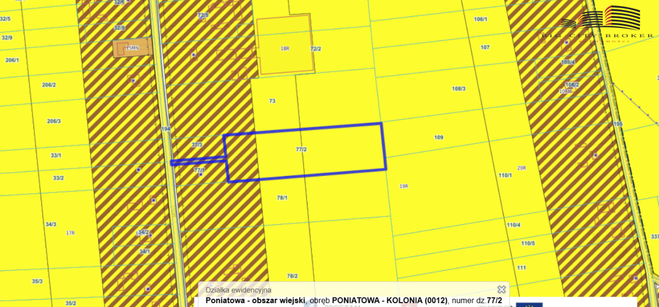The height and width of the screenshot is (307, 659).
Task: Click the 20R zoning label
Action: 522,168
